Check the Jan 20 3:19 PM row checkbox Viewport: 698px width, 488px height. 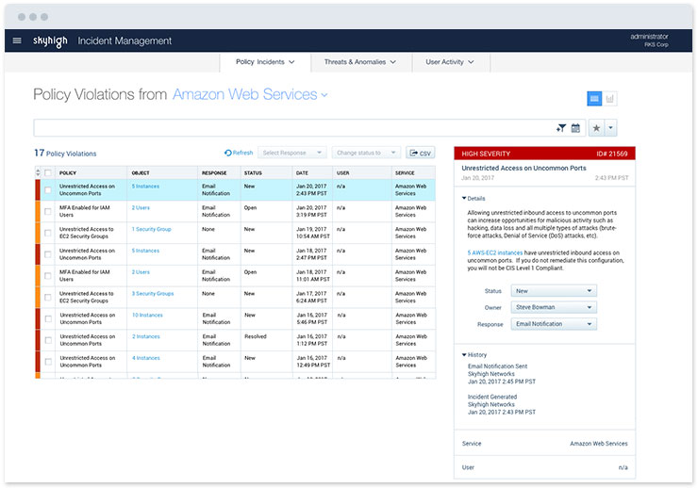click(47, 211)
